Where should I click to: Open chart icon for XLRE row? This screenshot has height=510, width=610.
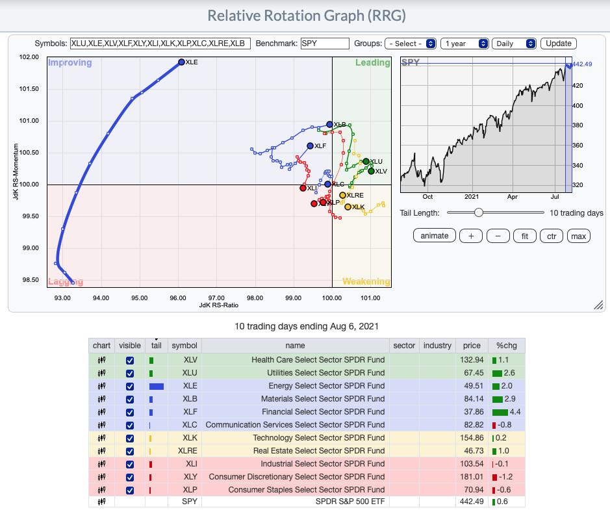(101, 451)
